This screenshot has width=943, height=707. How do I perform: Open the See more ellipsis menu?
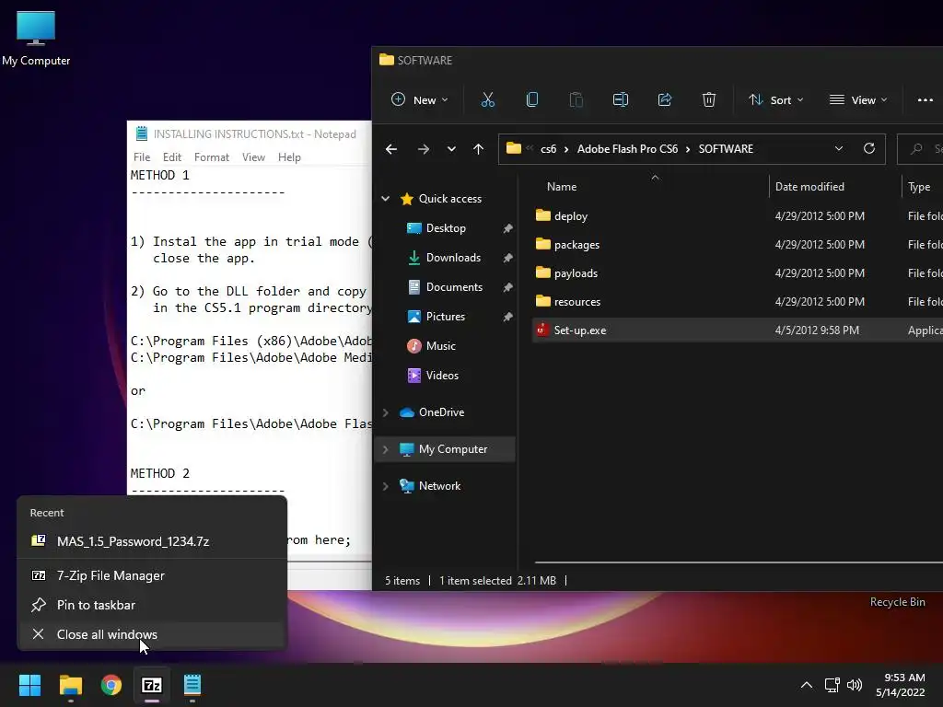(x=925, y=99)
